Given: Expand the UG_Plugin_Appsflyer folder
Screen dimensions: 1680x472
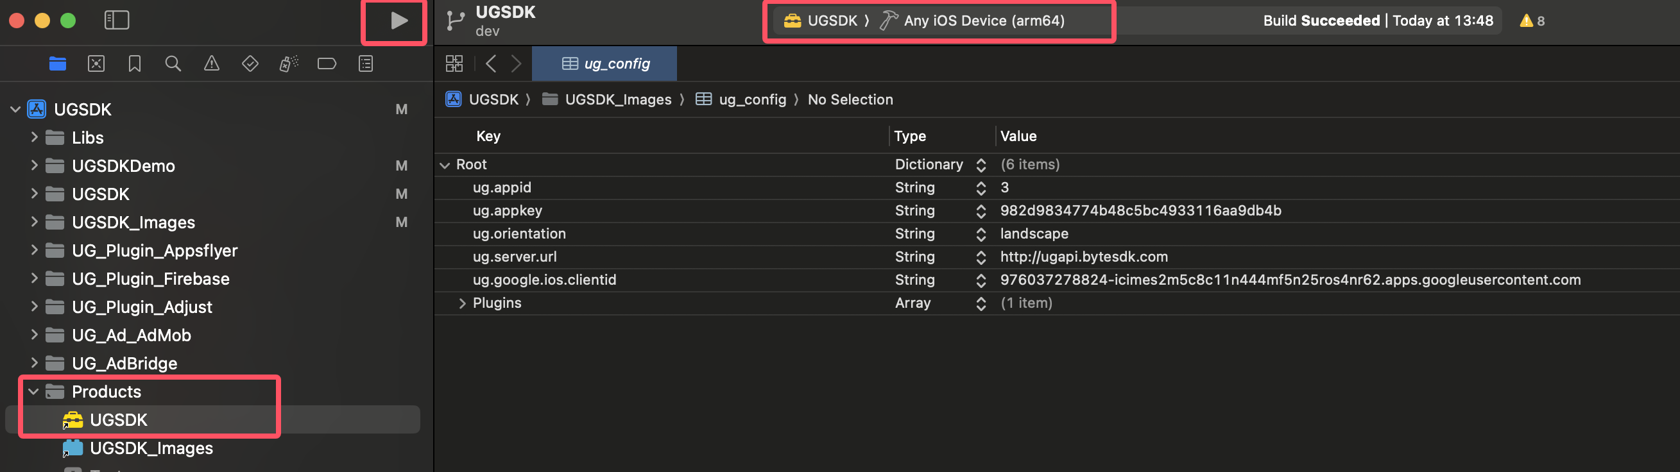Looking at the screenshot, I should coord(34,250).
